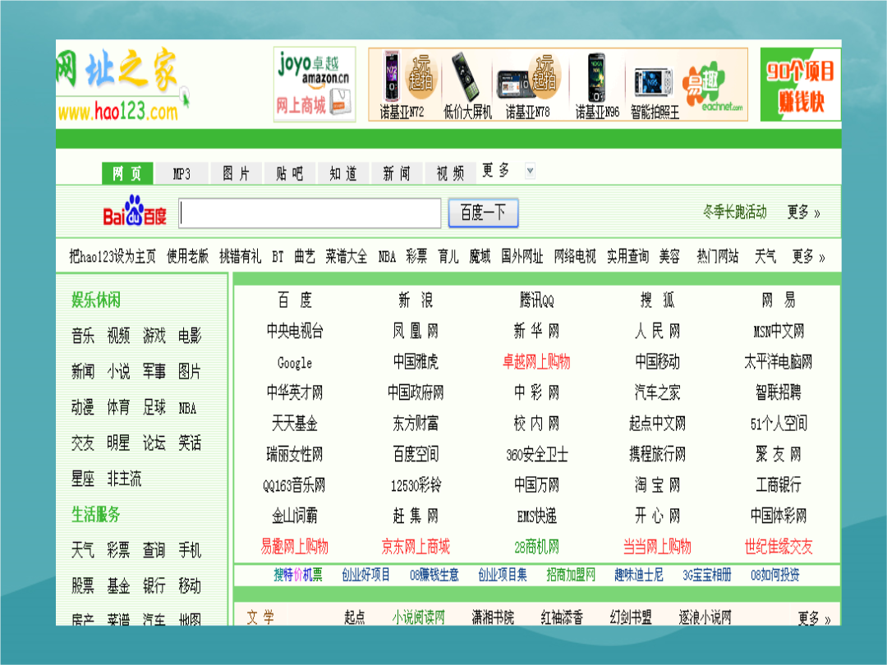
Task: Open the 动漫 category link
Action: [83, 407]
